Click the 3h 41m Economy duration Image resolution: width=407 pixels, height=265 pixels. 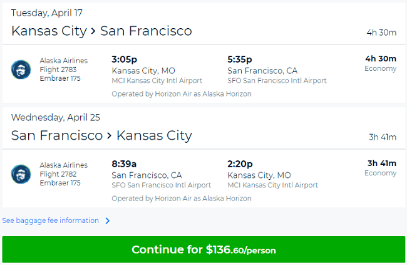click(381, 168)
